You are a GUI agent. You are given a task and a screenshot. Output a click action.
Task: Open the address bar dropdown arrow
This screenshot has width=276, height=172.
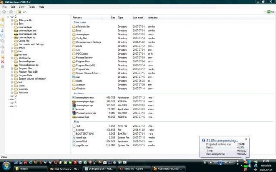(265, 12)
